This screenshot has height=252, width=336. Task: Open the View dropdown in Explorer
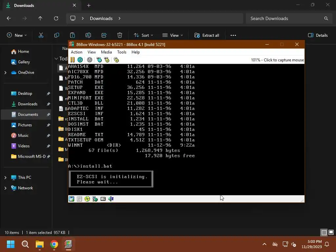[x=173, y=35]
